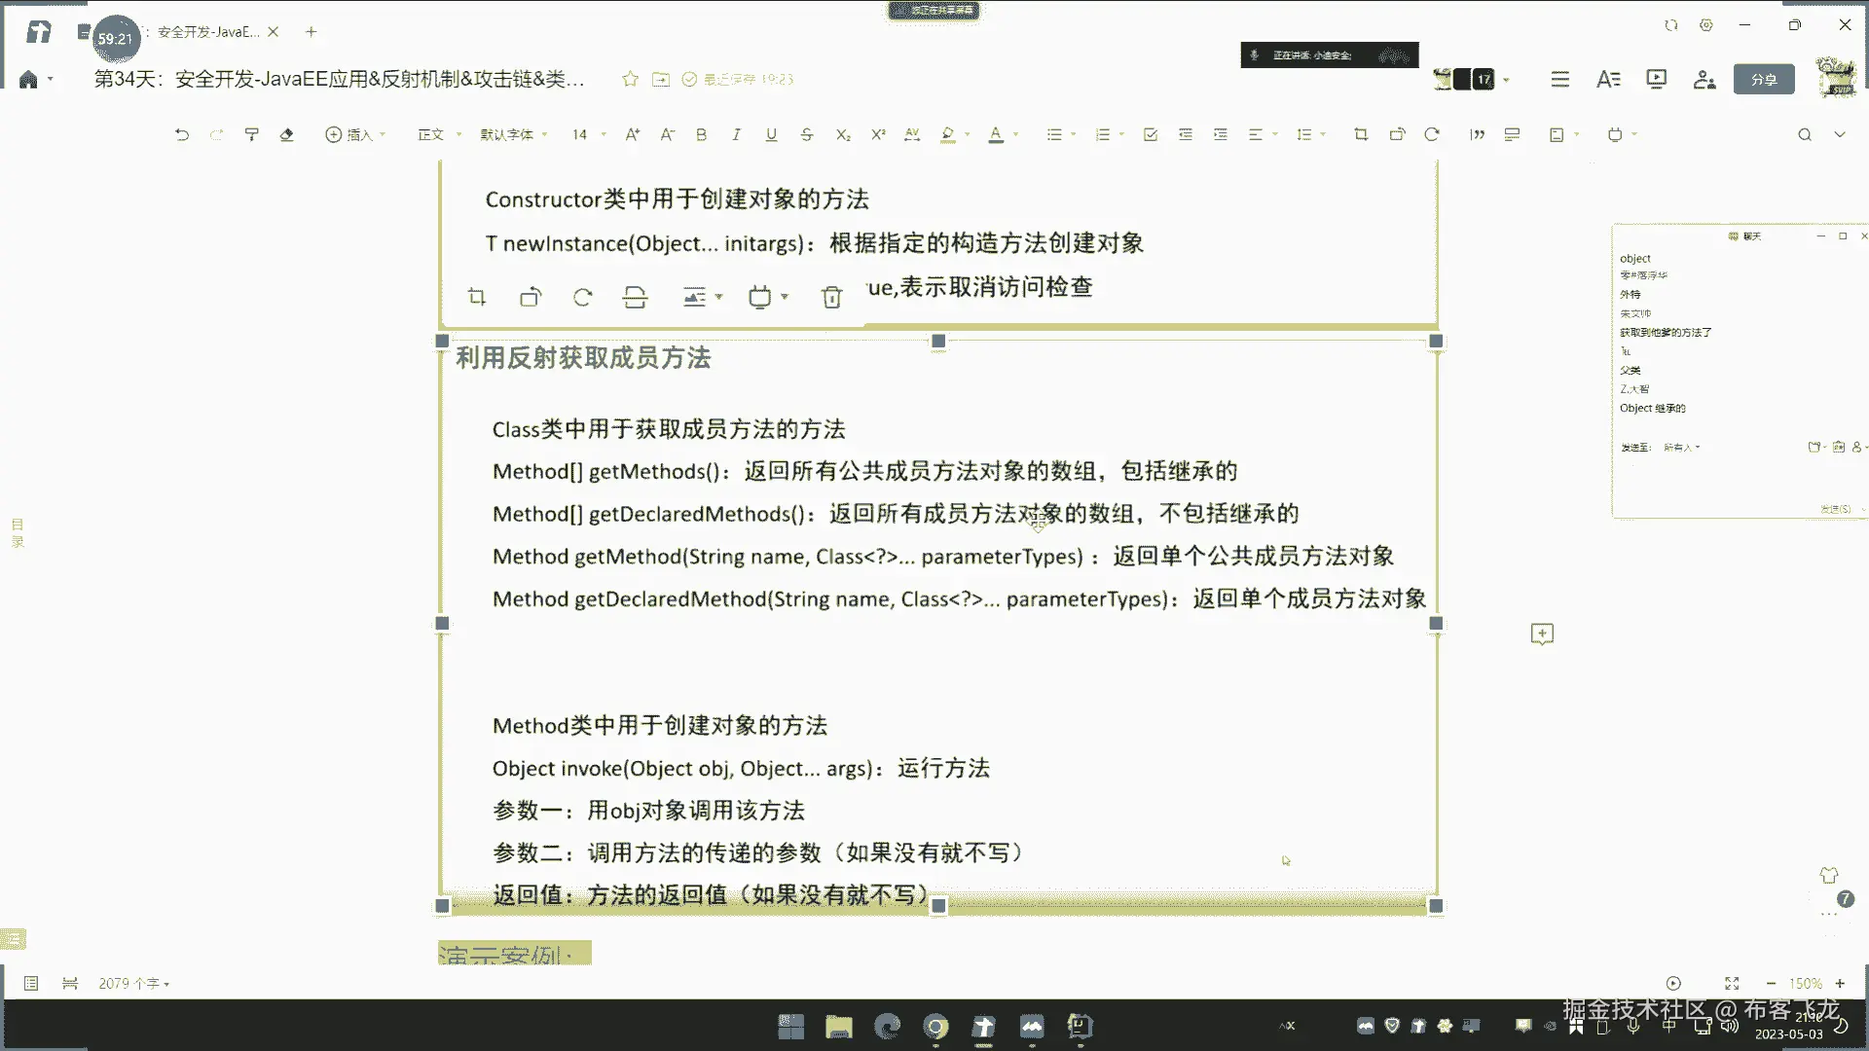Delete image with floating trash icon
This screenshot has height=1051, width=1869.
pyautogui.click(x=831, y=298)
